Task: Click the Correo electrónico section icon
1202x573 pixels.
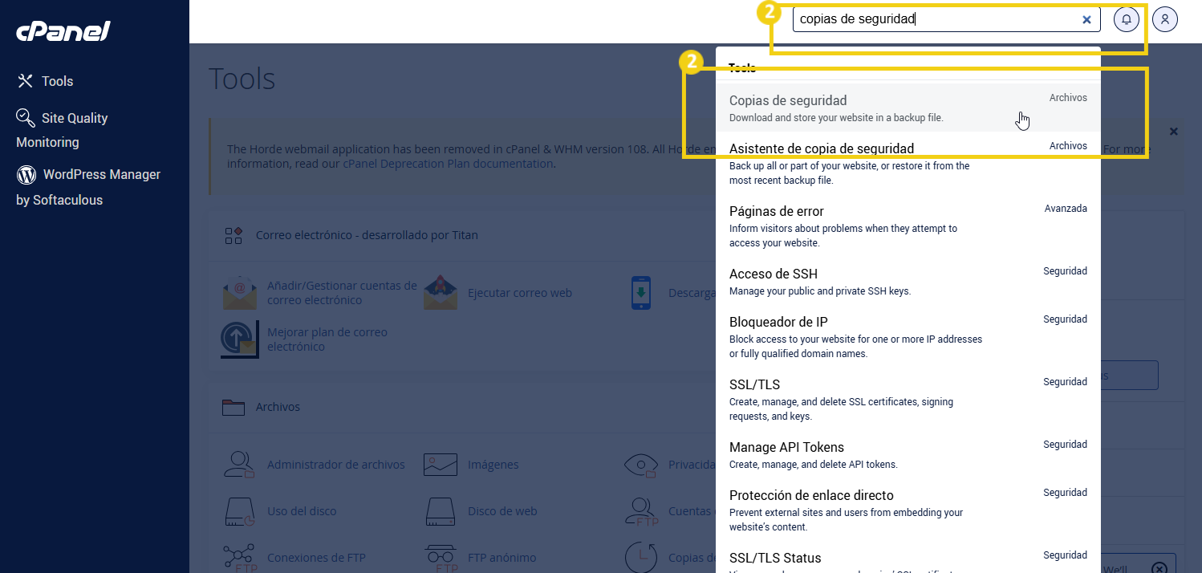Action: click(x=233, y=235)
